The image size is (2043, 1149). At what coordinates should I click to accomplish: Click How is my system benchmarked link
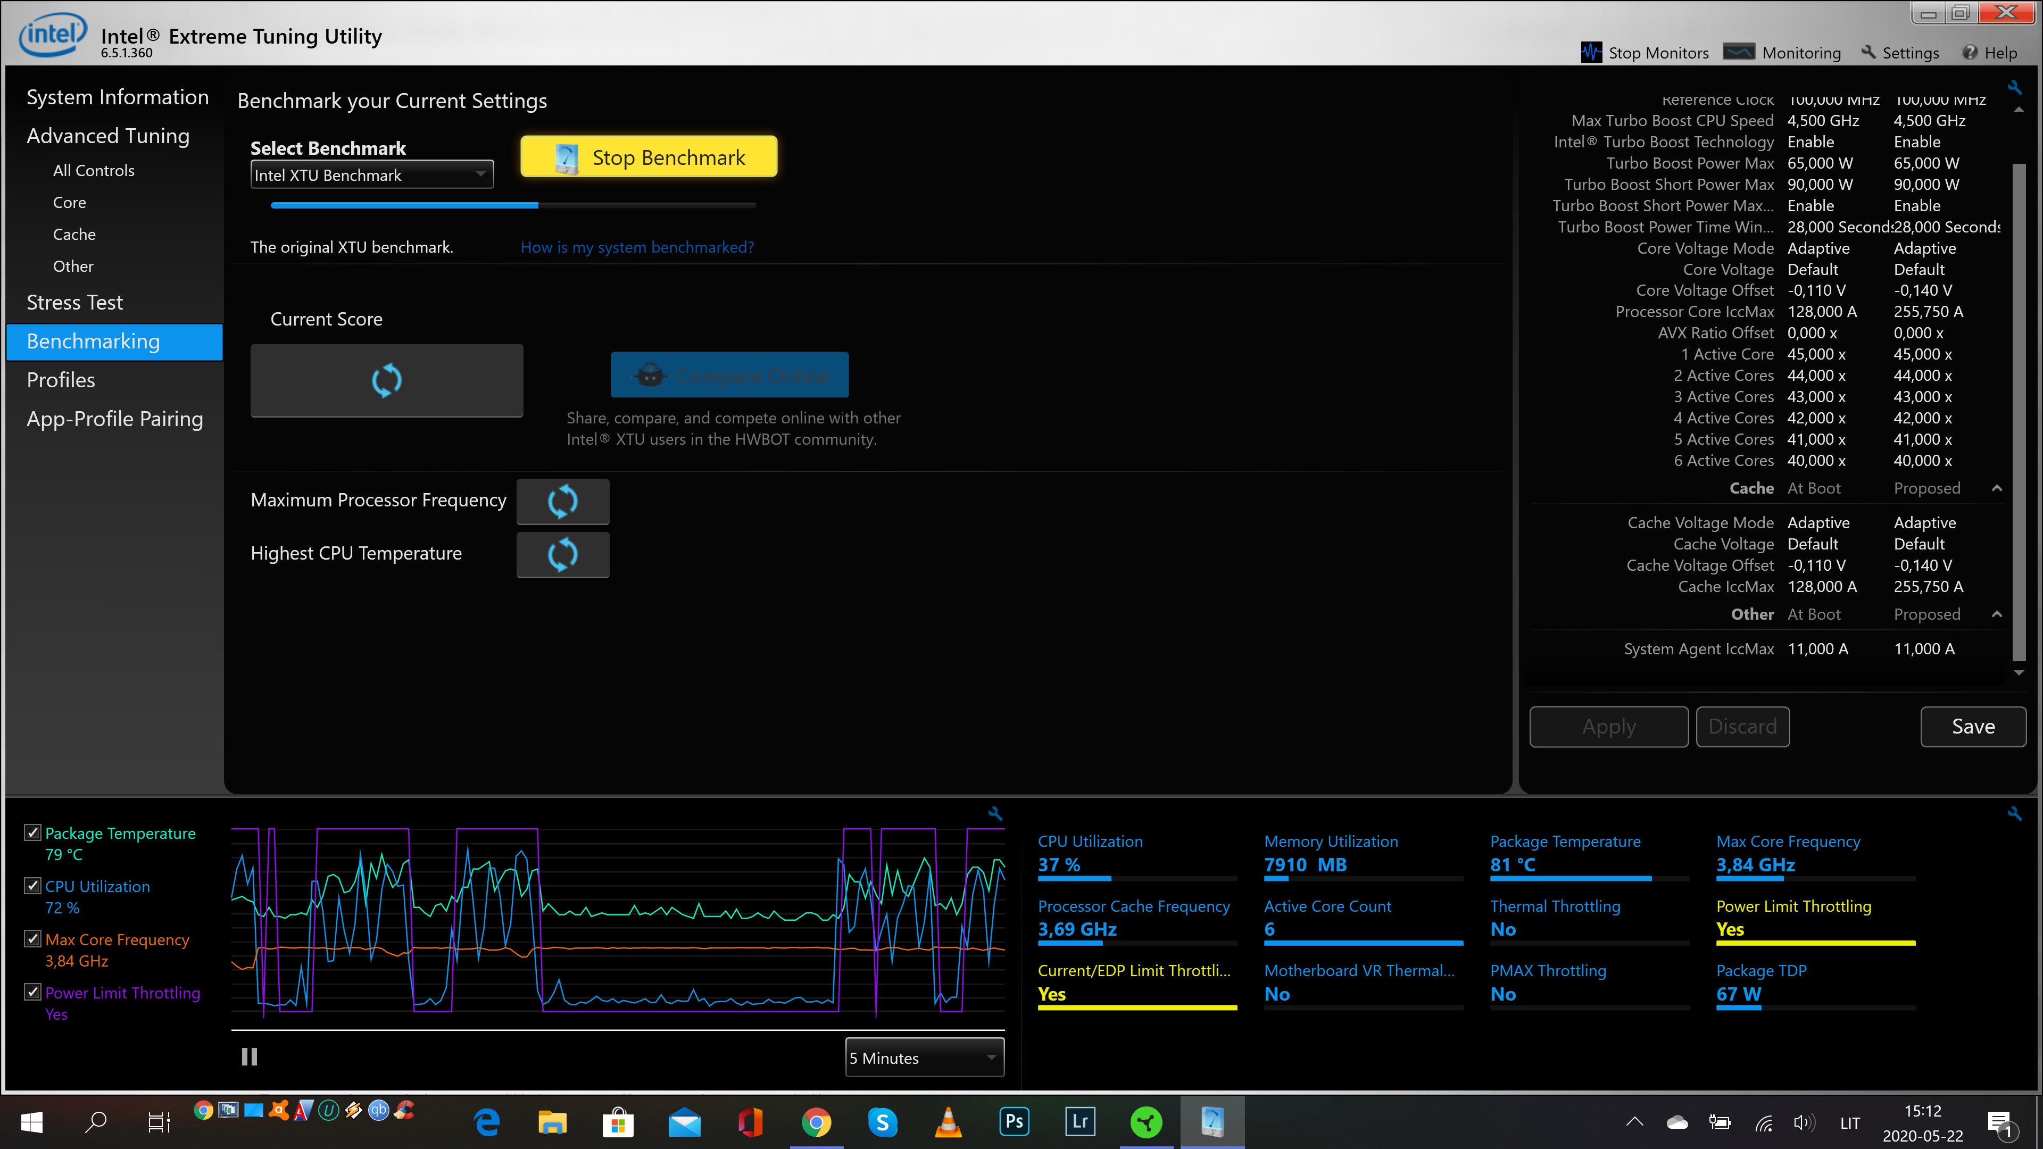click(x=637, y=247)
